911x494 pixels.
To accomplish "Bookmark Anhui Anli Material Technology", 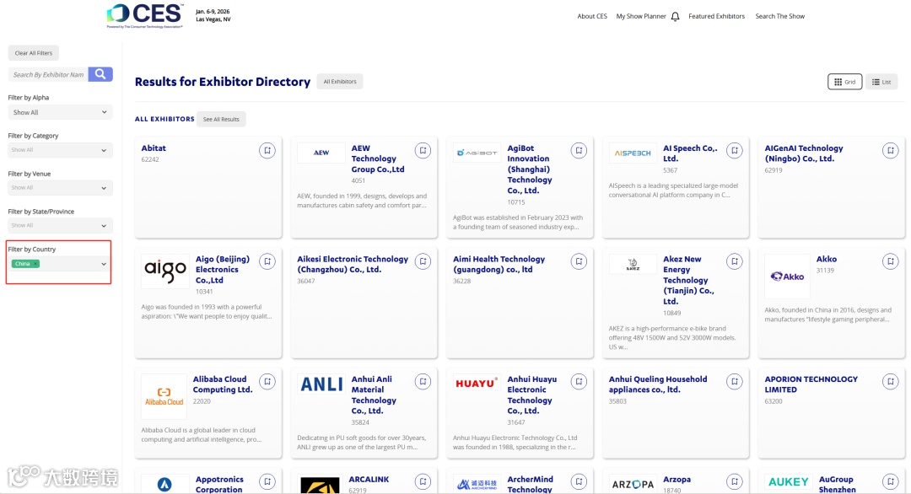I will [423, 381].
